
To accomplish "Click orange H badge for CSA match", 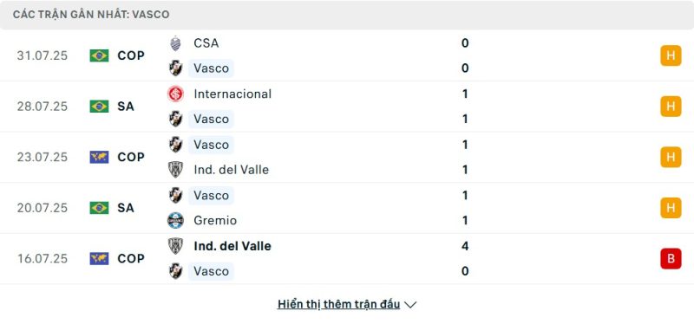I will pos(671,55).
